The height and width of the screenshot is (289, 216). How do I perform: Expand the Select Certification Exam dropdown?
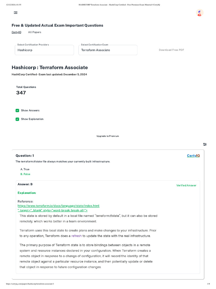click(x=108, y=50)
